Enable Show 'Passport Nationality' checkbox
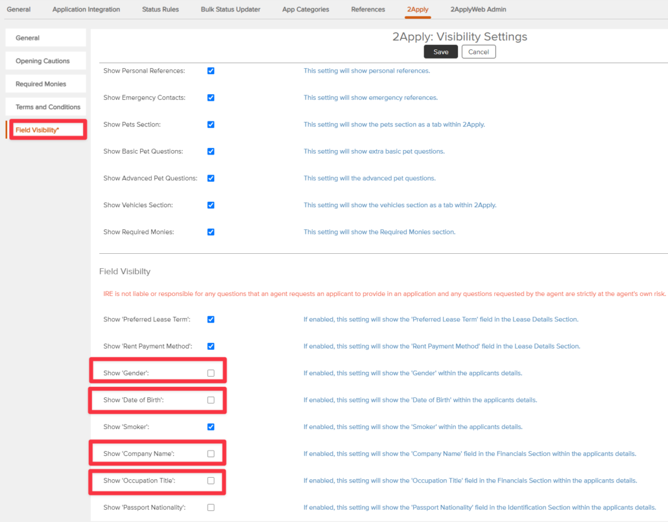The width and height of the screenshot is (668, 522). [211, 508]
